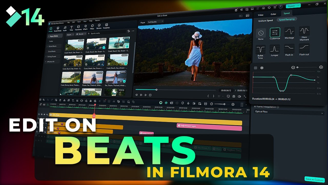Open the media filter sort icon

pyautogui.click(x=129, y=31)
